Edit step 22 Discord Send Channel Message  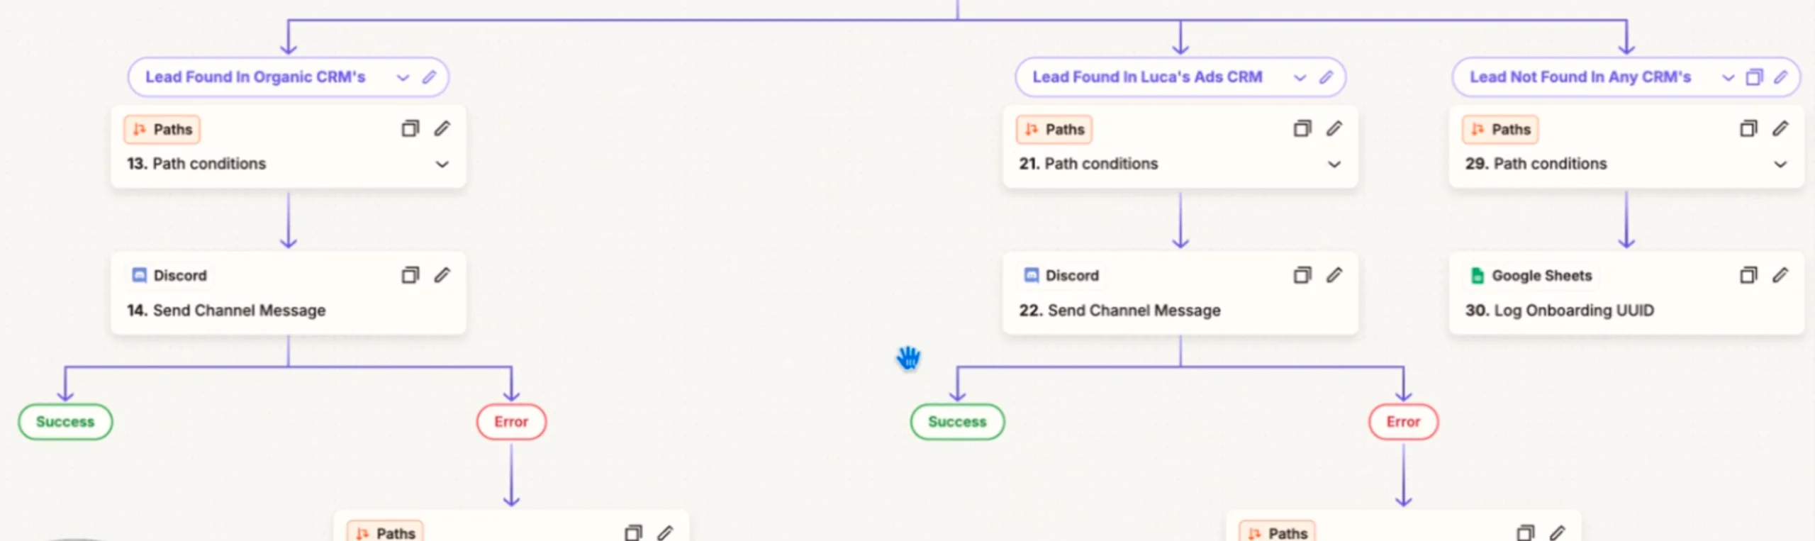pyautogui.click(x=1334, y=275)
